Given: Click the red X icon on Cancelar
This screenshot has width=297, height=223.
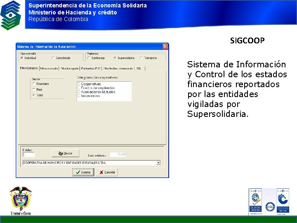Looking at the screenshot, I should point(101,172).
